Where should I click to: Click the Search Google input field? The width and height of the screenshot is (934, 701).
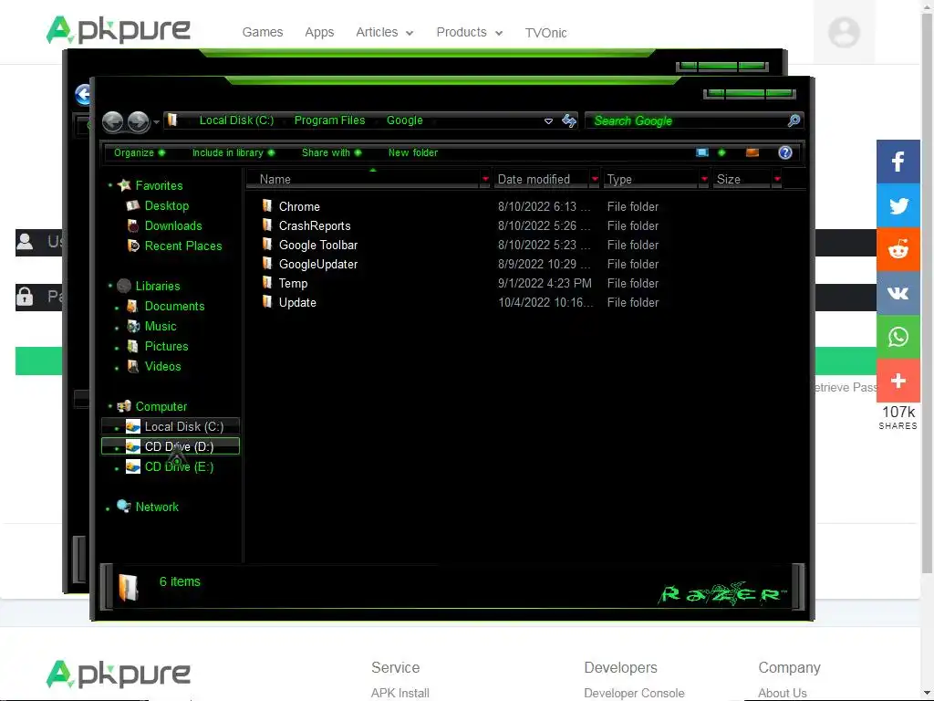(685, 121)
